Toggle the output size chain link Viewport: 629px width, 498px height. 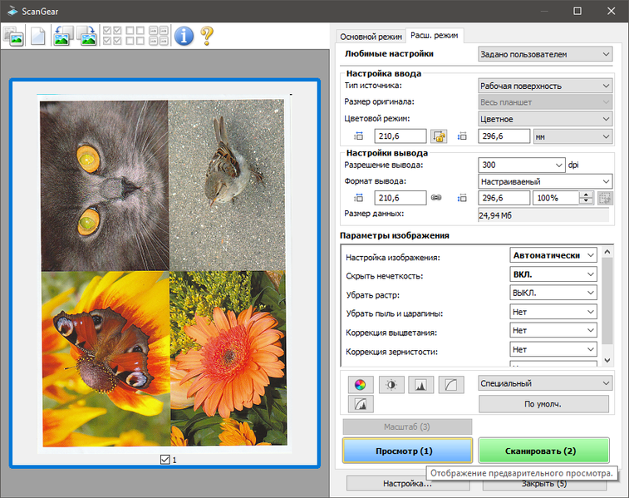(x=437, y=198)
